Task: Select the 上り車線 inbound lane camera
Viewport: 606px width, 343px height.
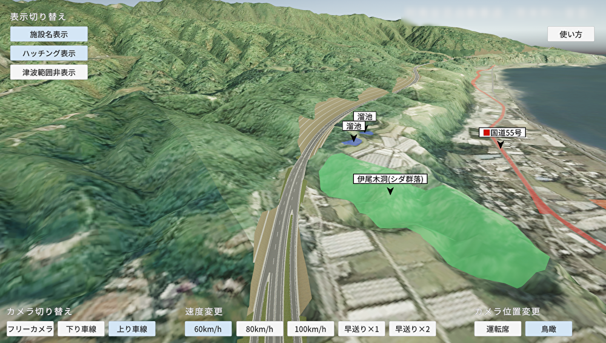Action: (x=132, y=328)
